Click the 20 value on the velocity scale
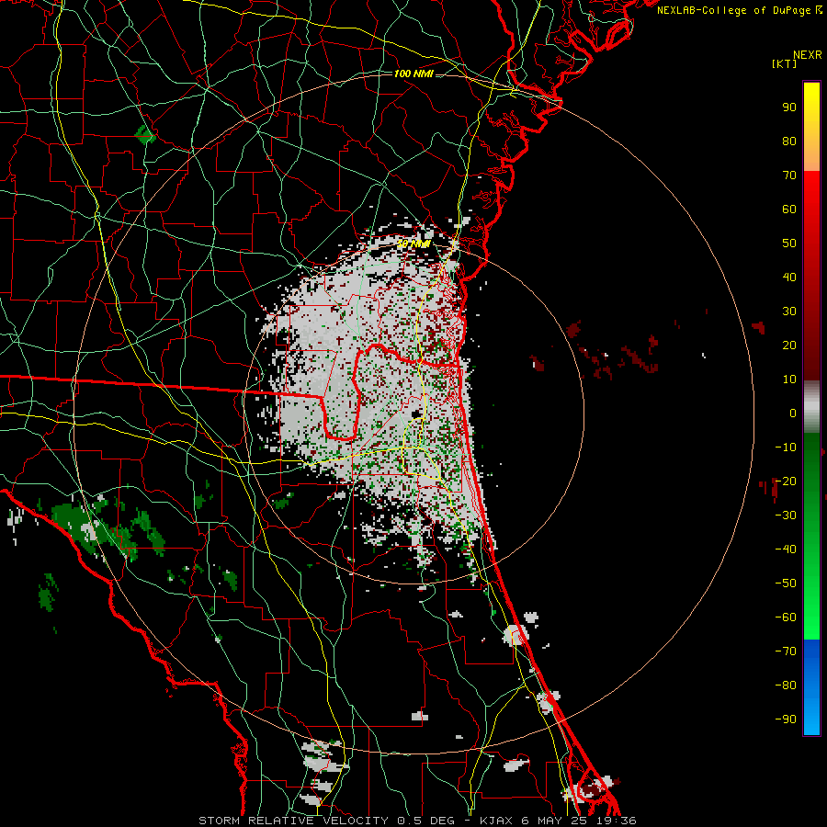Image resolution: width=827 pixels, height=827 pixels. (789, 345)
